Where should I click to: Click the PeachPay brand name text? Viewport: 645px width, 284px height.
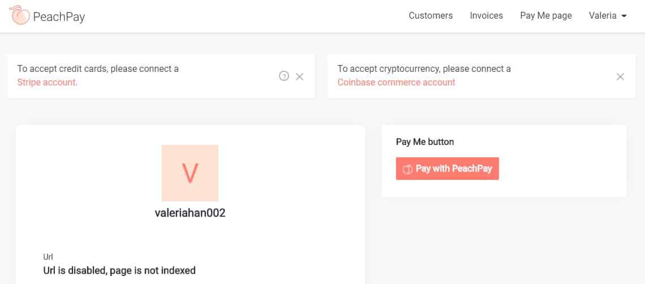tap(59, 16)
